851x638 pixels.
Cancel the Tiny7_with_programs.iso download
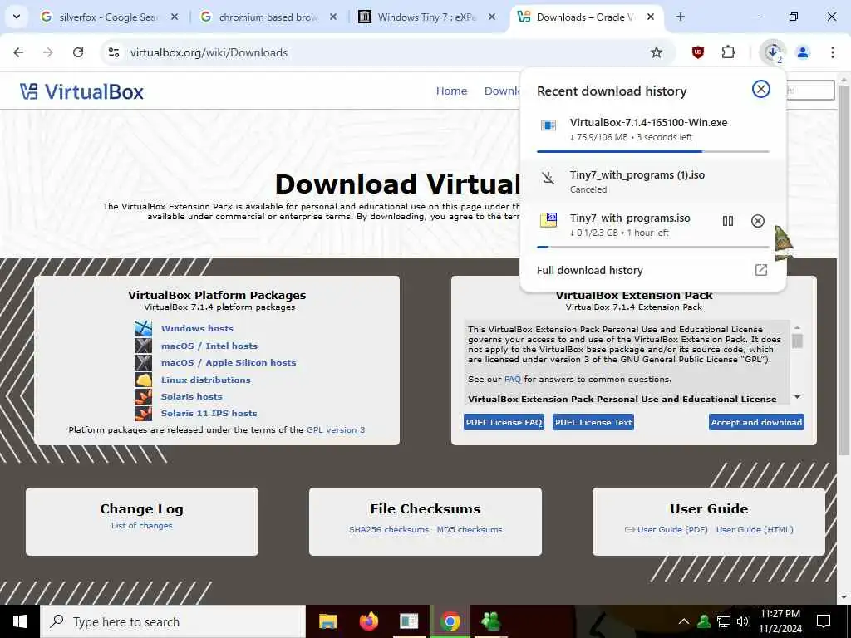point(758,221)
